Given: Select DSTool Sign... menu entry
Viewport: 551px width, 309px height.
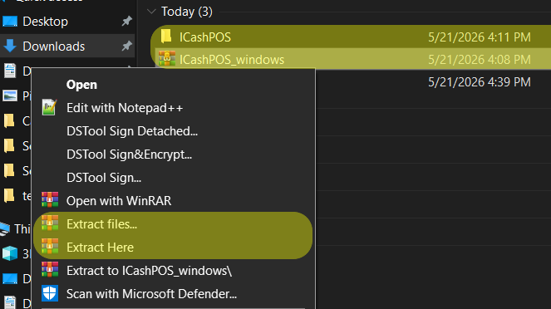Looking at the screenshot, I should point(174,178).
